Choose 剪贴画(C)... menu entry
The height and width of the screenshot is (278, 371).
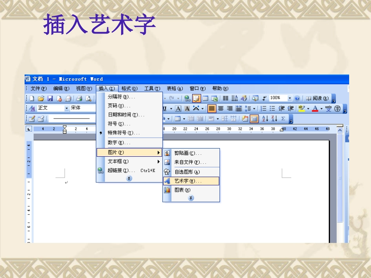(191, 153)
